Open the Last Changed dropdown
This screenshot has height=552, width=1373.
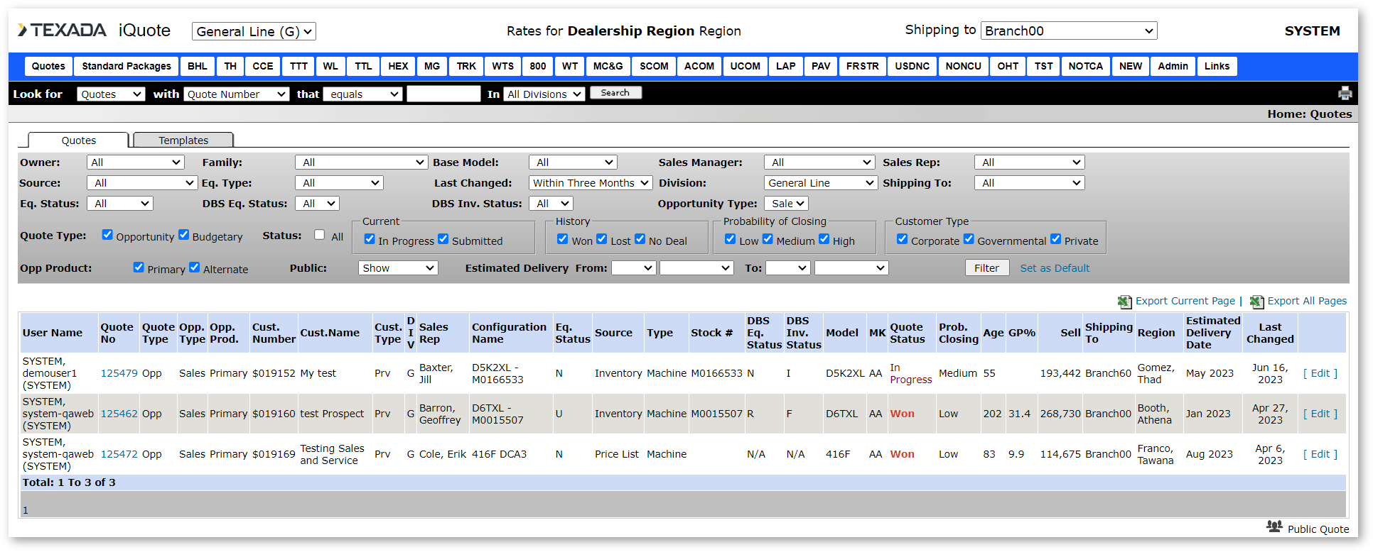coord(590,183)
